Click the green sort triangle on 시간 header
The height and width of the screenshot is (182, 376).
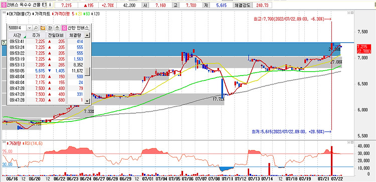(x=25, y=36)
